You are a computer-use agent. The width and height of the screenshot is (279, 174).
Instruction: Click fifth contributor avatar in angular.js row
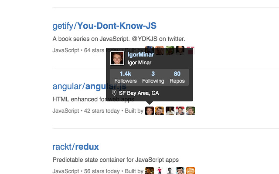(x=191, y=111)
